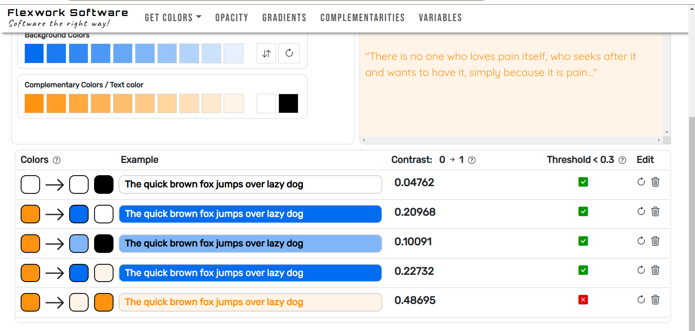Go to the OPACITY page
This screenshot has width=695, height=331.
pos(232,18)
